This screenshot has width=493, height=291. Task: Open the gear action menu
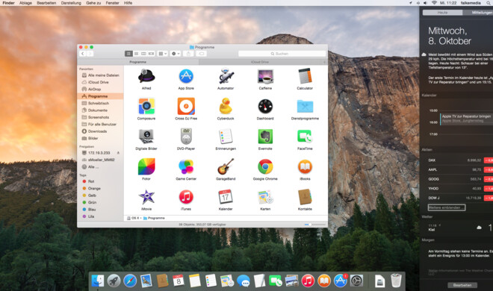click(175, 54)
